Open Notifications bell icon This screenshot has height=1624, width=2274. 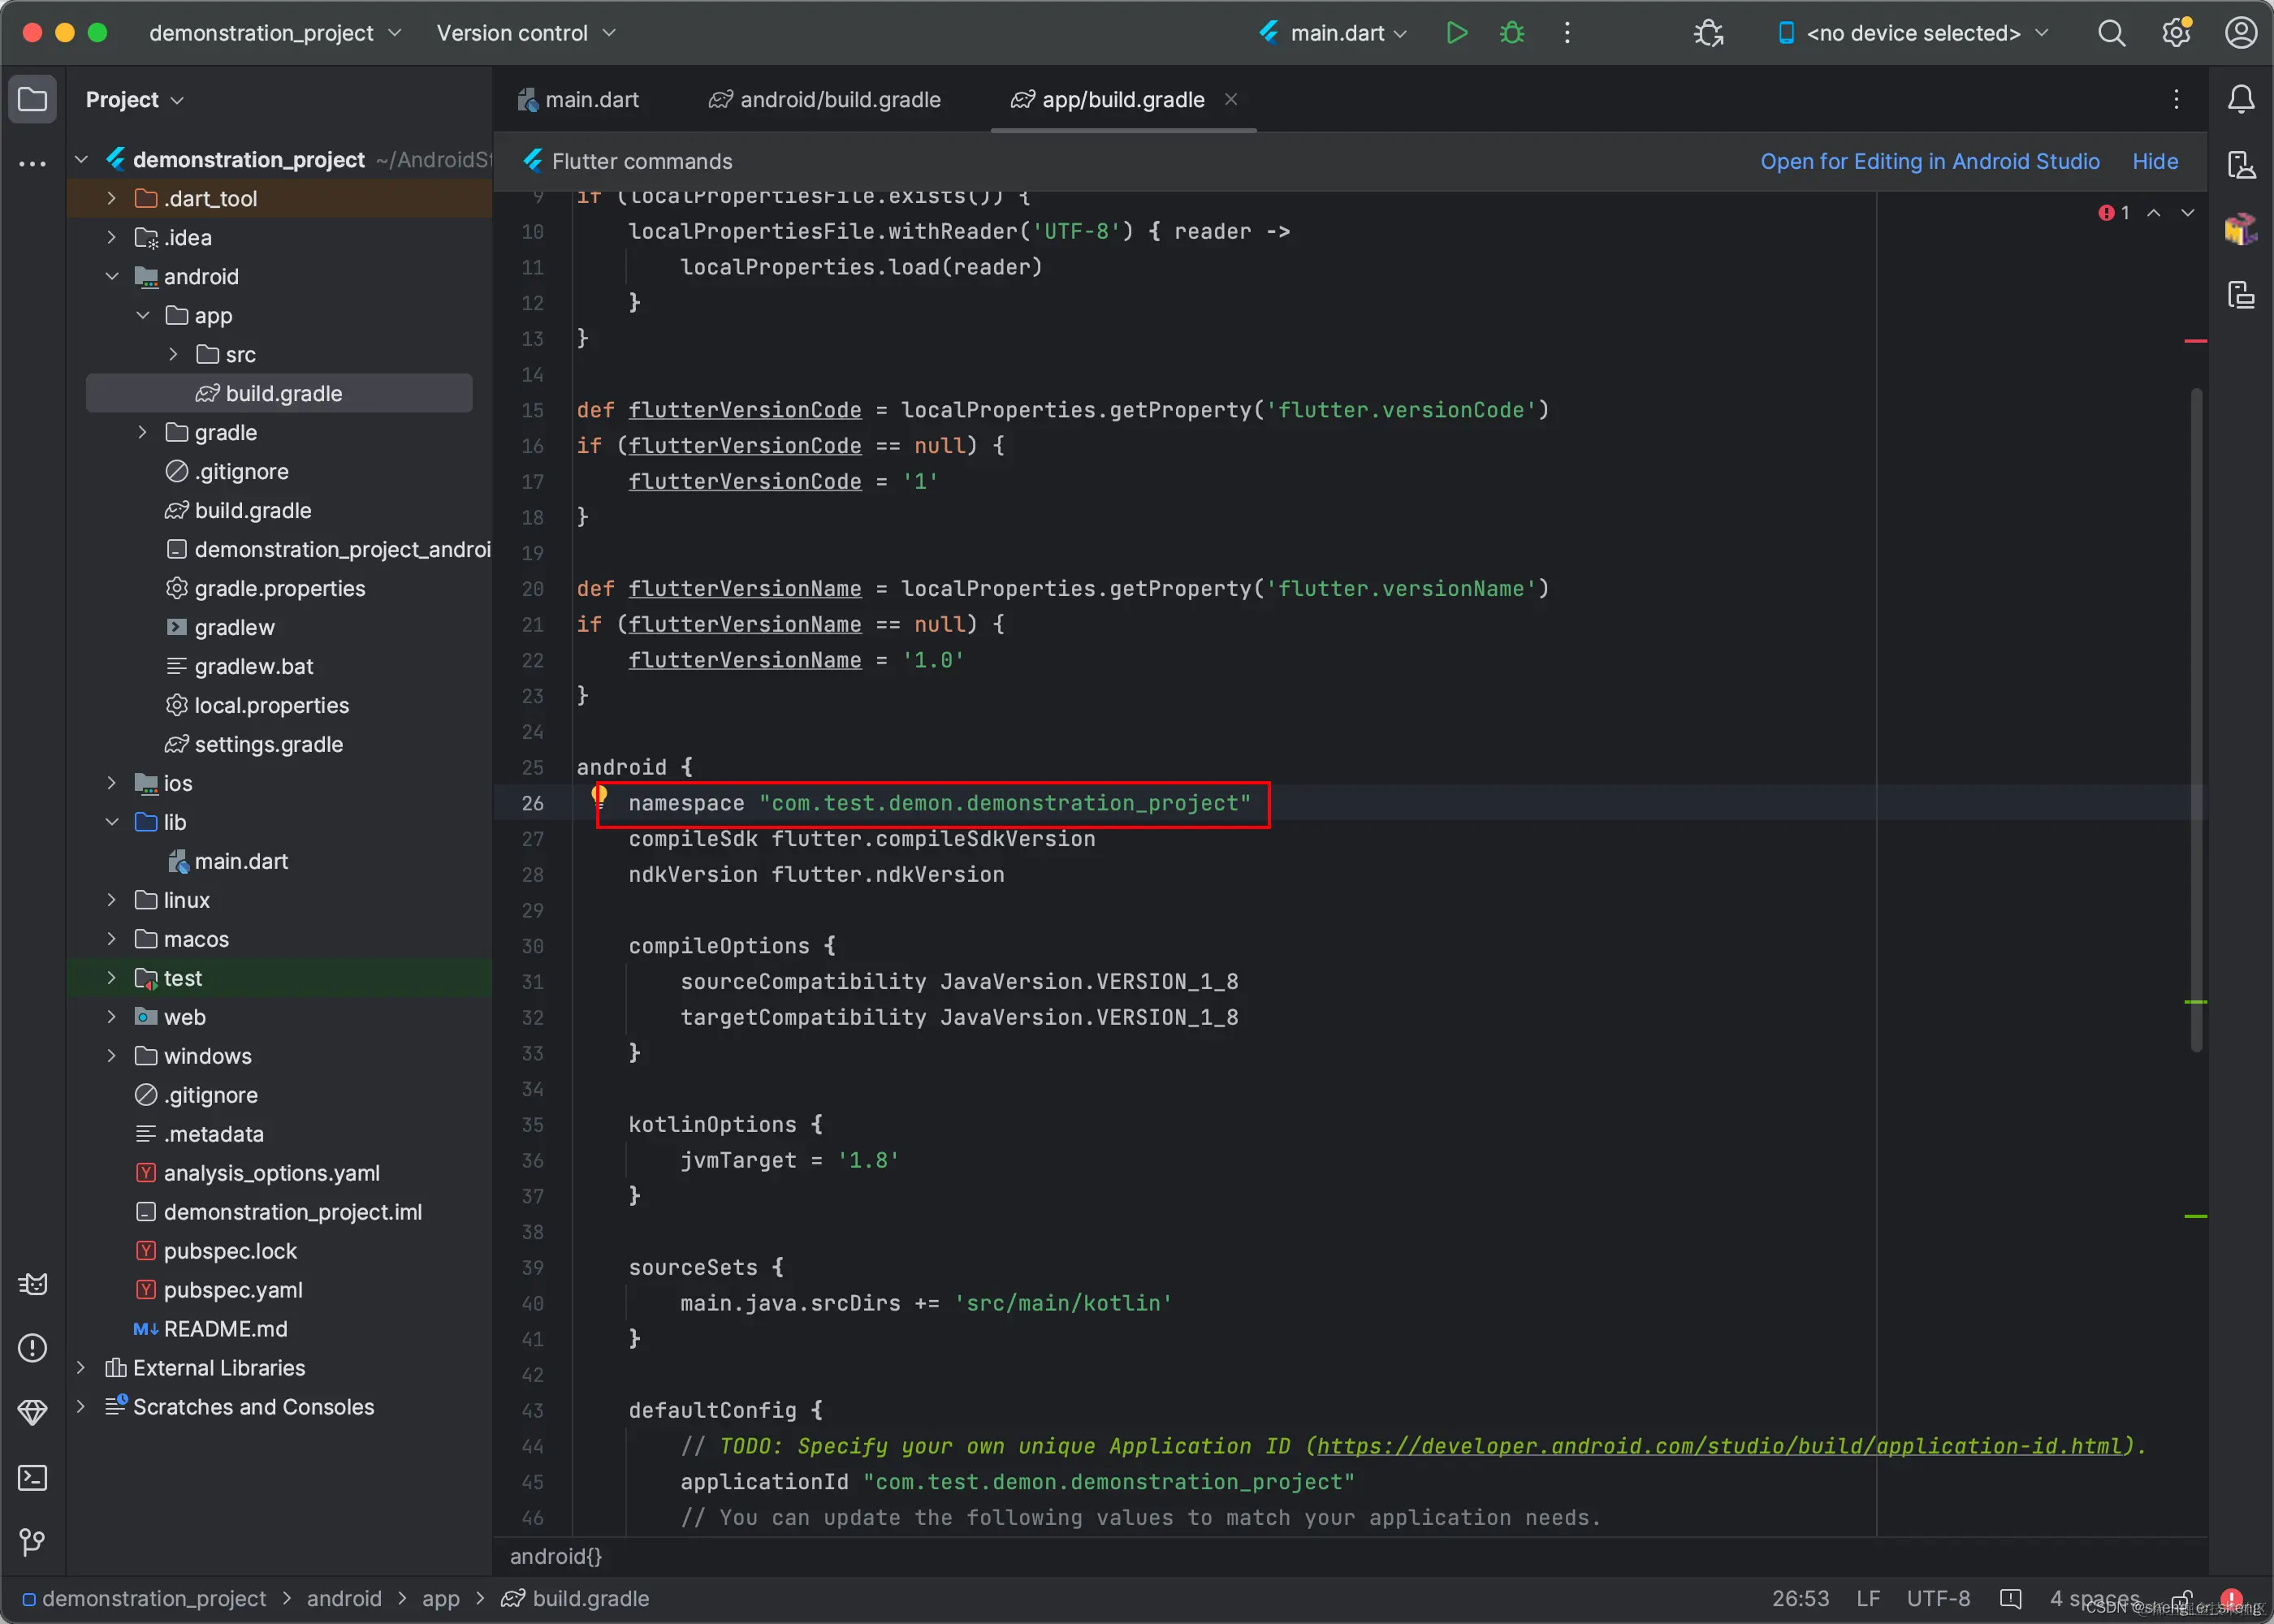[x=2241, y=99]
